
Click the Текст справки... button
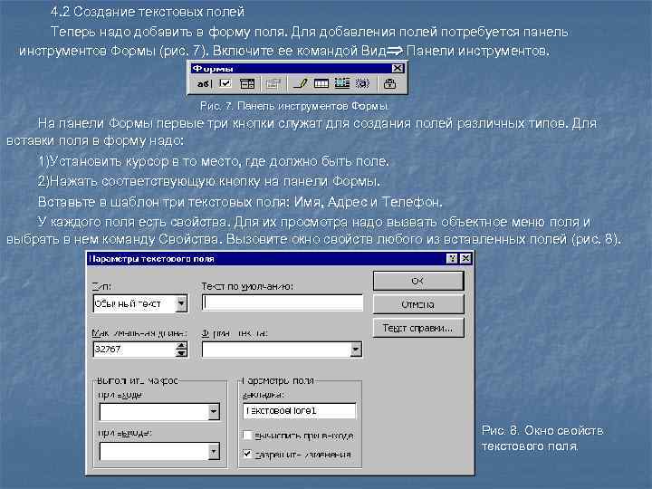417,328
